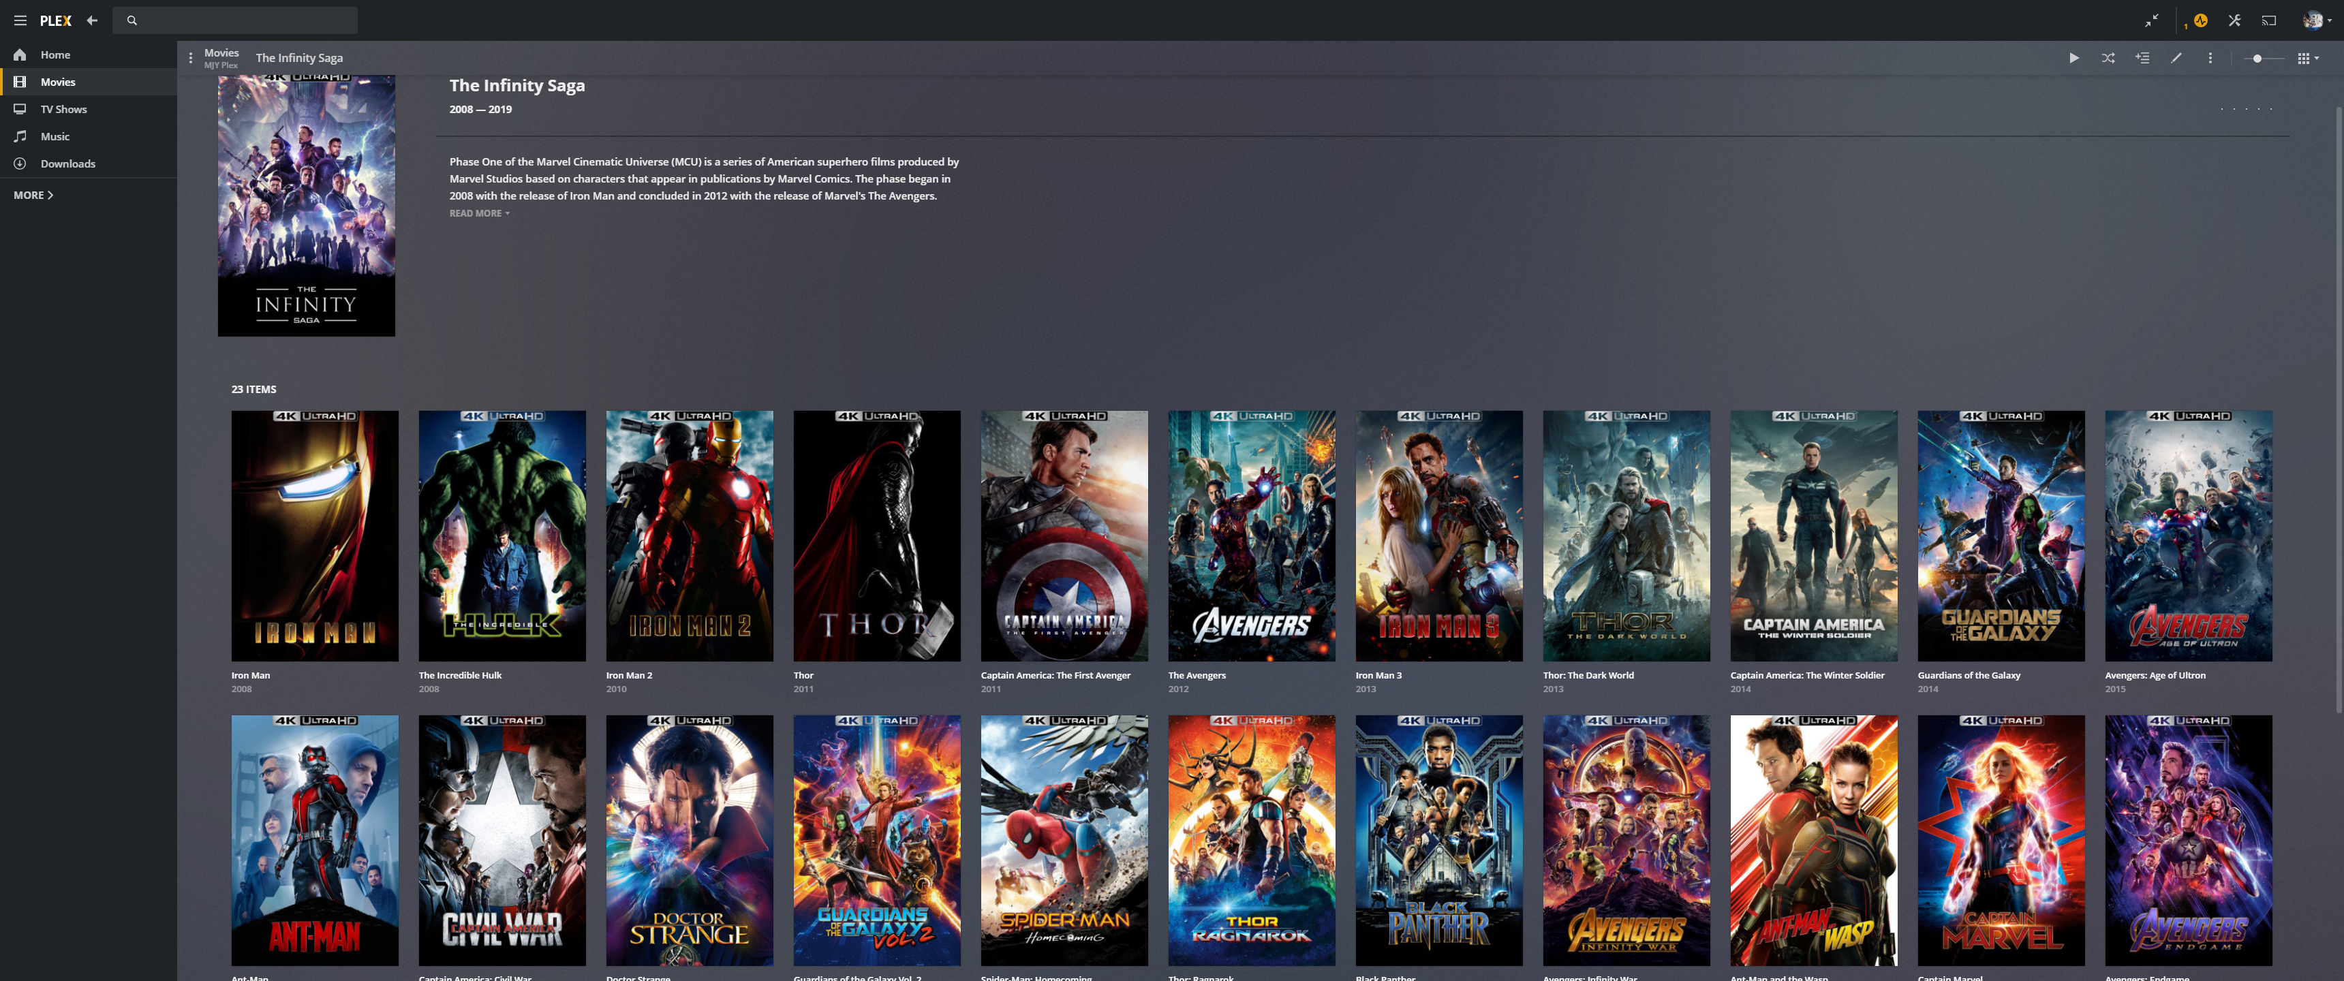The image size is (2344, 981).
Task: Open Thor: Ragnarok poster
Action: (1252, 841)
